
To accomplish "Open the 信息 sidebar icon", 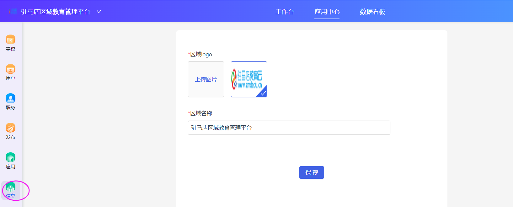I will (x=10, y=187).
